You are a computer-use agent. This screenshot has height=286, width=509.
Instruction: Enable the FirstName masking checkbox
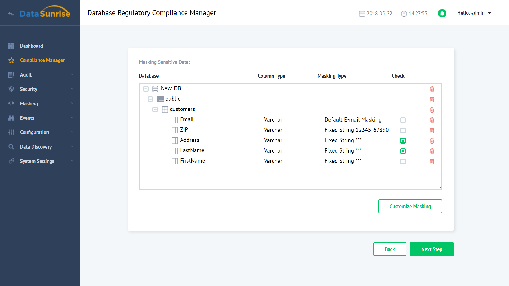click(403, 162)
